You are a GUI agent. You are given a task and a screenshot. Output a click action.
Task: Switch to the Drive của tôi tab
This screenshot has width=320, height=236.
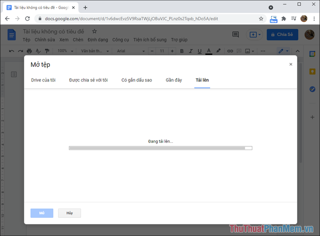(43, 80)
